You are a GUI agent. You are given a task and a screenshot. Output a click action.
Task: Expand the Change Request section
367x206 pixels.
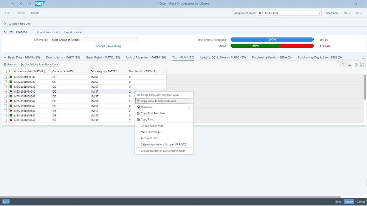[5, 24]
